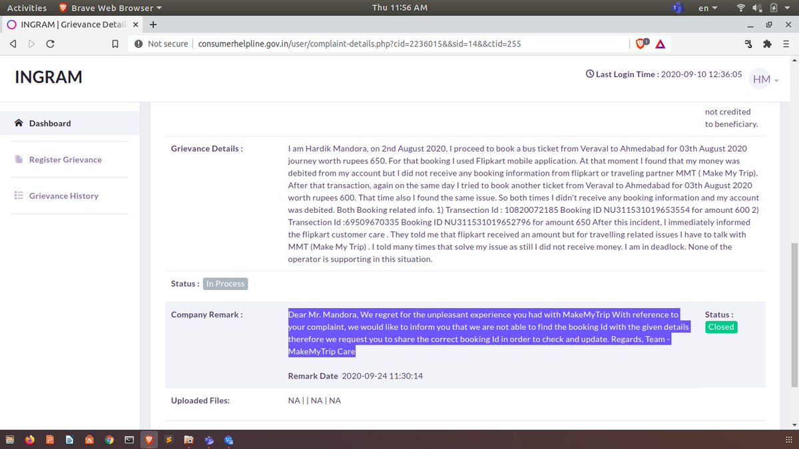
Task: Click the Not secure info icon
Action: coord(138,44)
